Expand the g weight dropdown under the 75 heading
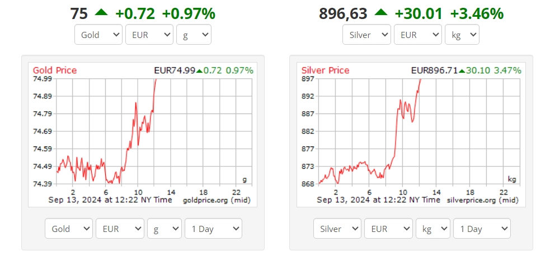536x256 pixels. (x=194, y=35)
